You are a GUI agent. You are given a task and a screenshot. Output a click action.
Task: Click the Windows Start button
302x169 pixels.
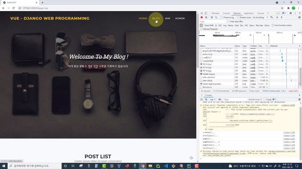click(4, 166)
